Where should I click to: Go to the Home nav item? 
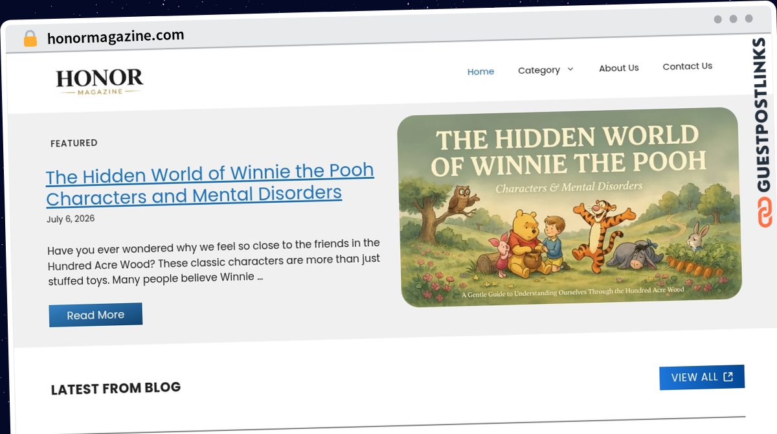pos(480,71)
